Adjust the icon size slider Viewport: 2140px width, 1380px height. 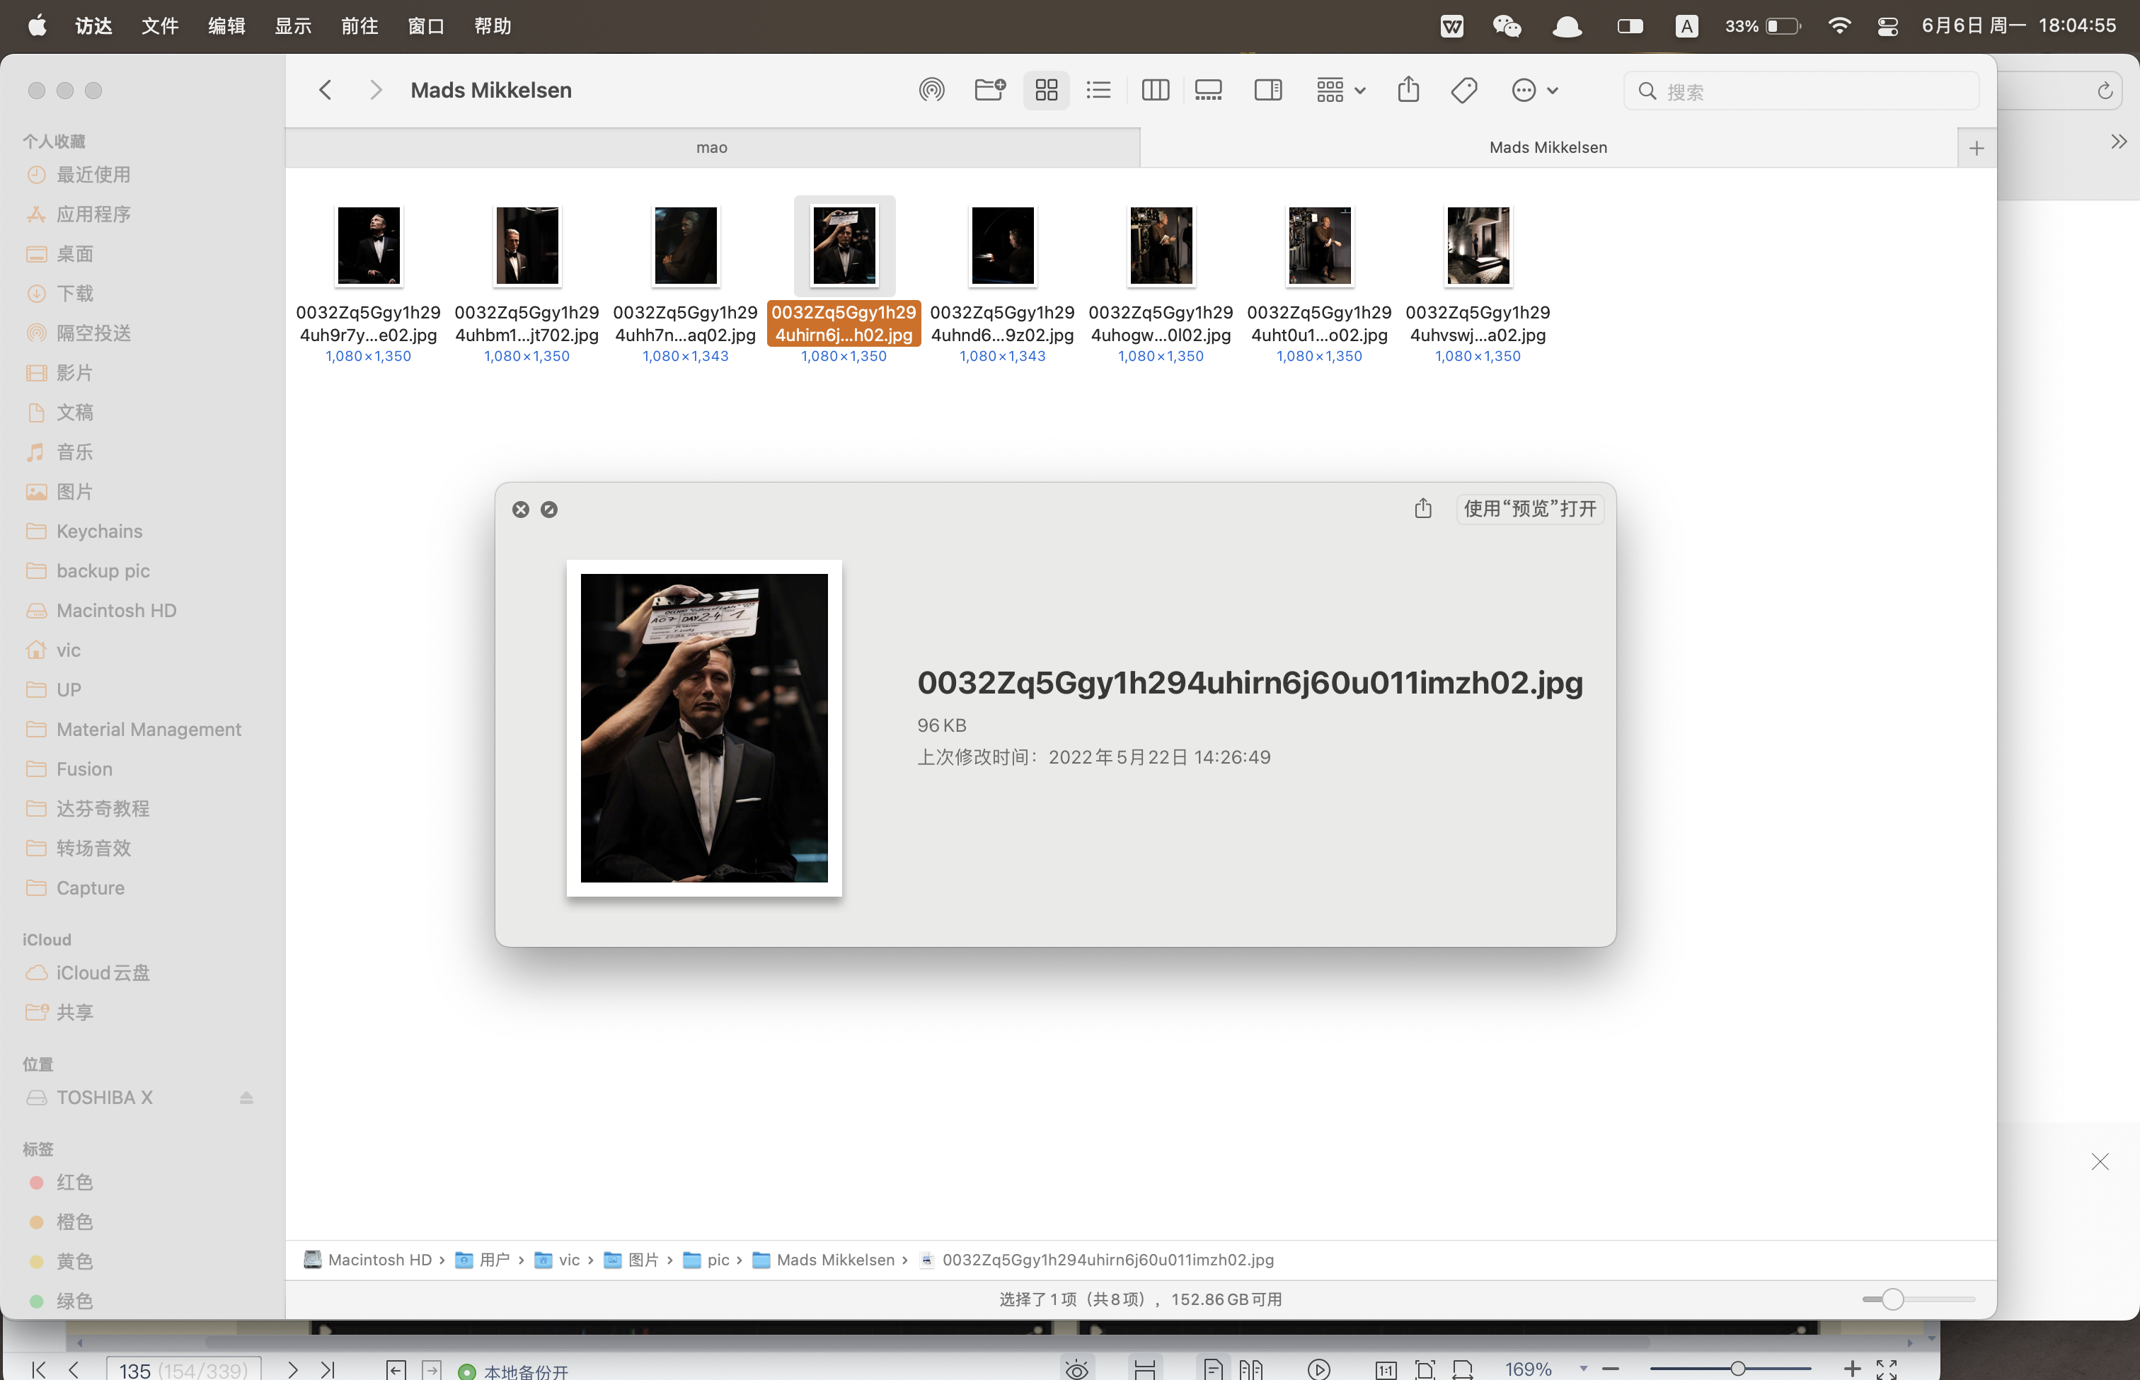point(1892,1299)
